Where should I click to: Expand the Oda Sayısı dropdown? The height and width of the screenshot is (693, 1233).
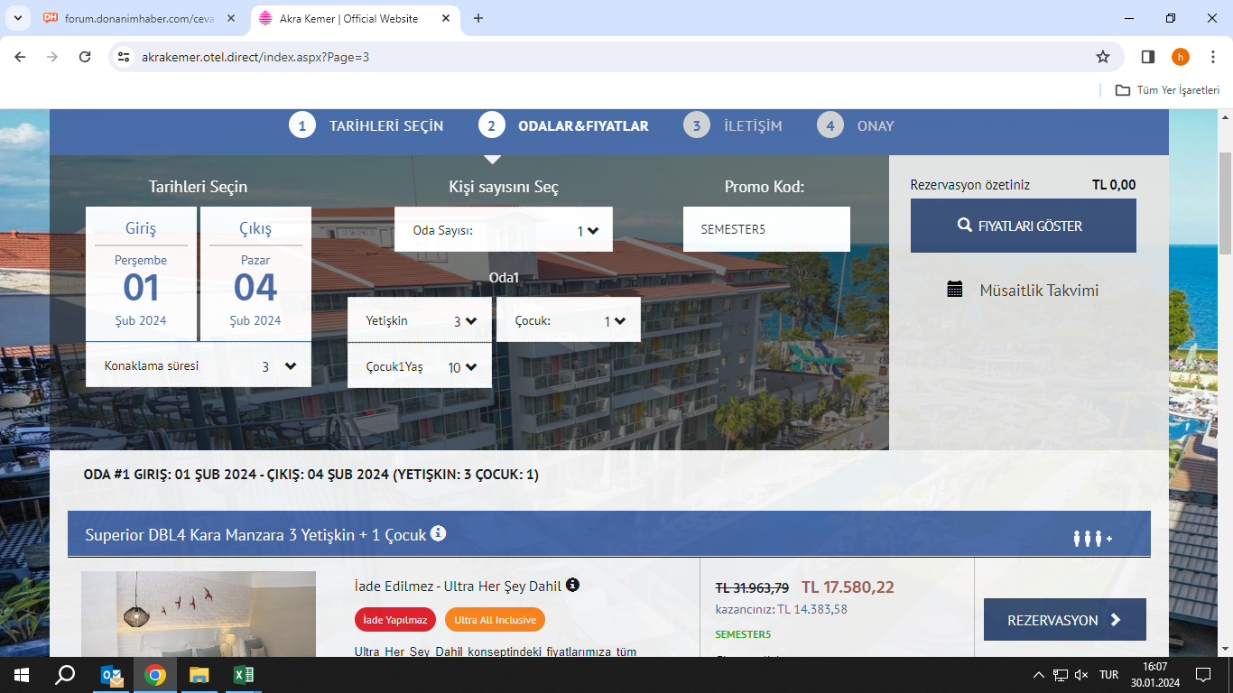(504, 230)
